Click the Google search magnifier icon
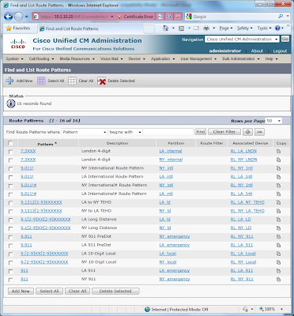The width and height of the screenshot is (294, 316). pyautogui.click(x=281, y=17)
